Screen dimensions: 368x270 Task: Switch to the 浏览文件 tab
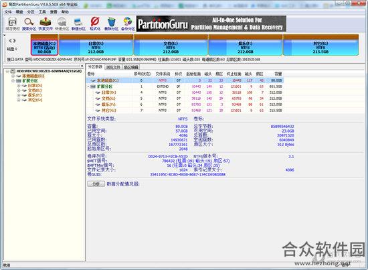[x=113, y=67]
